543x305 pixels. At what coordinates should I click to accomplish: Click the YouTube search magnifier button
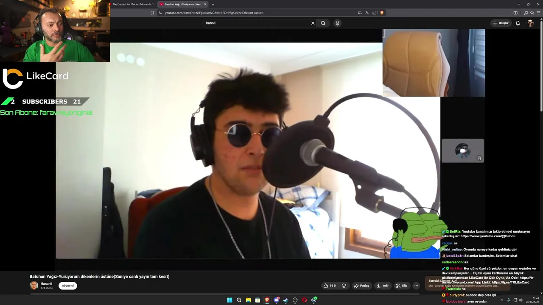point(323,23)
